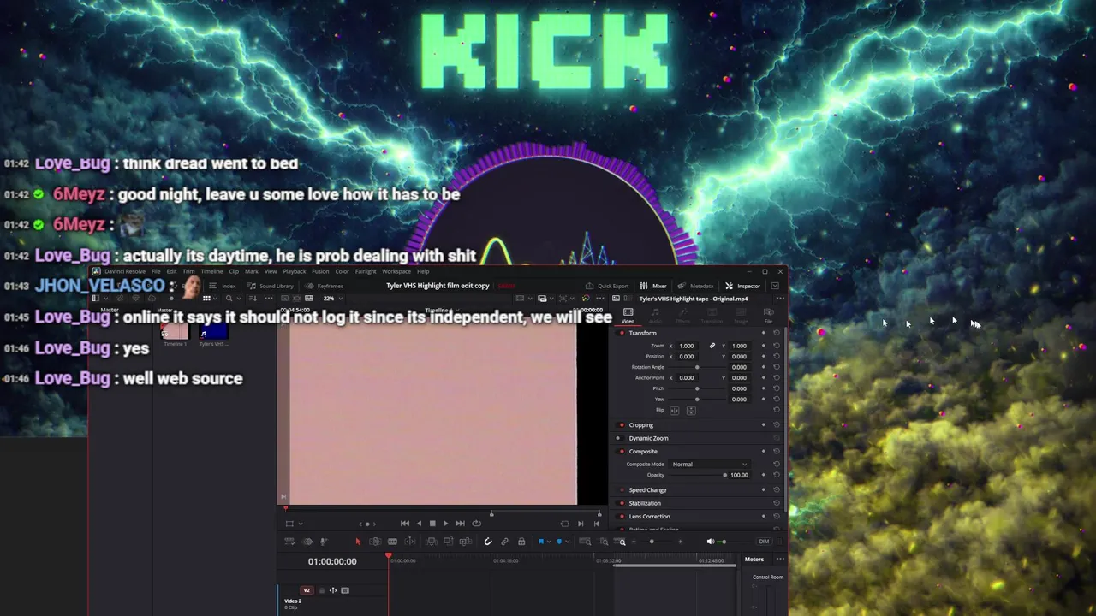Viewport: 1096px width, 616px height.
Task: Toggle the Composite section switch
Action: click(x=622, y=452)
